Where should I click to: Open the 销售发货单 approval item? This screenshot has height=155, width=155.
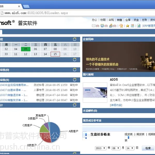pyautogui.click(x=14, y=100)
